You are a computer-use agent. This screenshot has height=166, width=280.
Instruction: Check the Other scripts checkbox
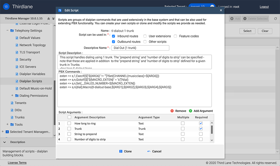[145, 42]
